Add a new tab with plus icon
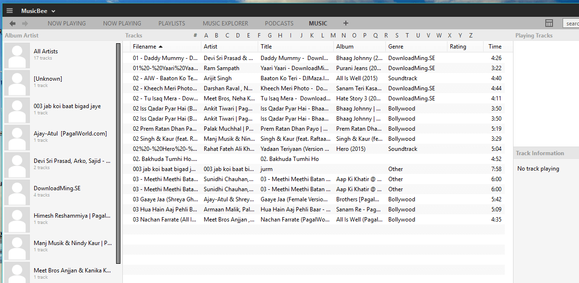Image resolution: width=579 pixels, height=283 pixels. point(345,23)
